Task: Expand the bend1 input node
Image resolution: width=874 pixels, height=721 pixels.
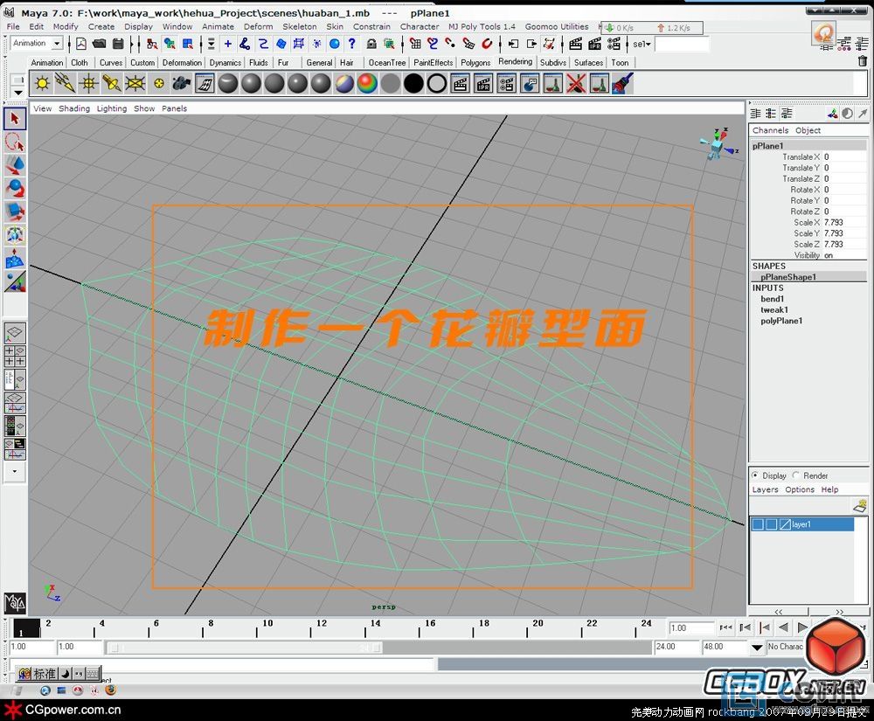Action: click(x=772, y=299)
